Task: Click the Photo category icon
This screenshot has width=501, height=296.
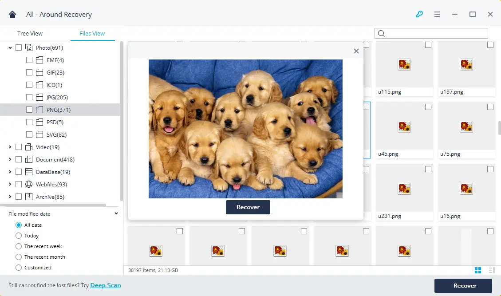Action: [29, 47]
